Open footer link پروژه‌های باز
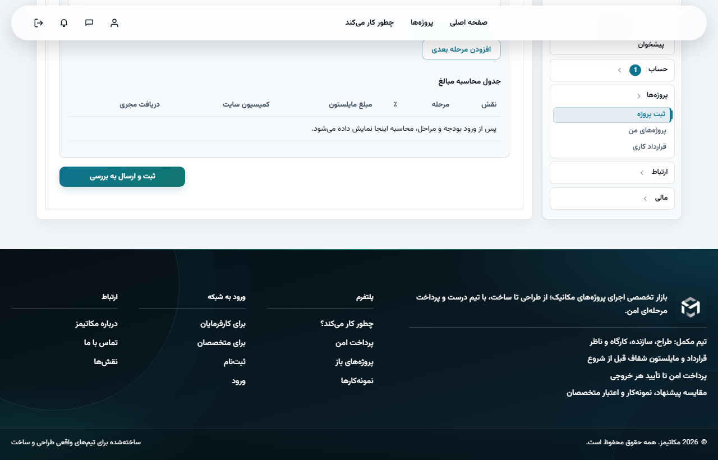Viewport: 718px width, 460px height. [x=355, y=362]
